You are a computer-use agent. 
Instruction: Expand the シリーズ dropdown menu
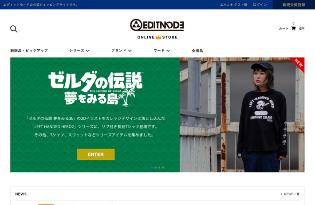[x=79, y=51]
